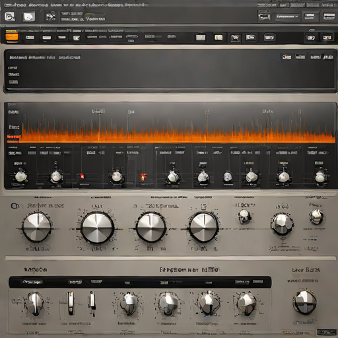Select the last tab at the display's top right
The image size is (338, 338).
pyautogui.click(x=328, y=57)
